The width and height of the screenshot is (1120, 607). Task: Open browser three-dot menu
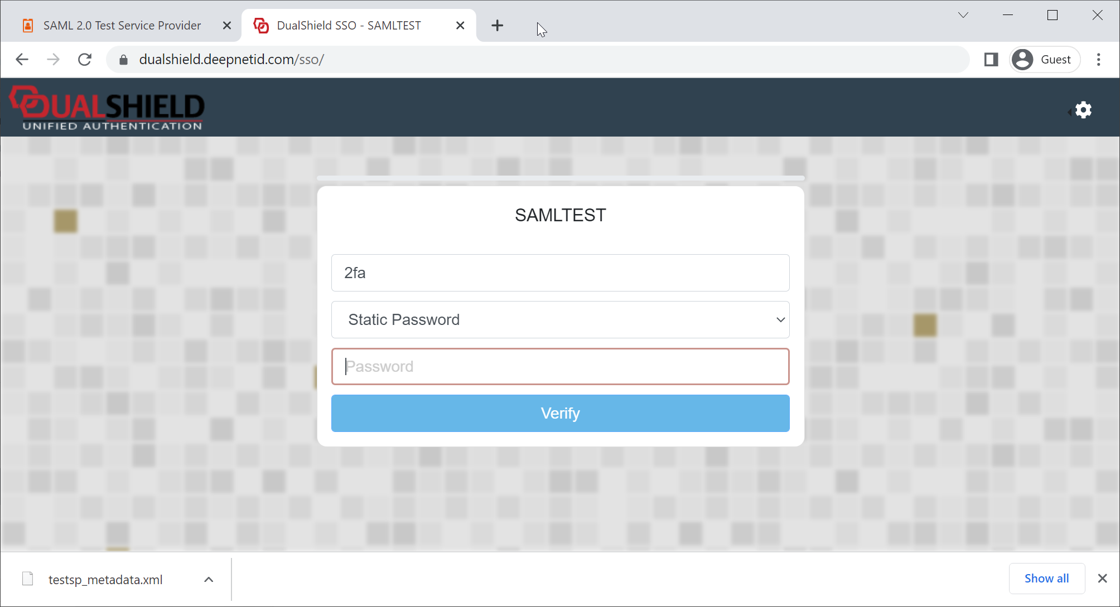pos(1098,60)
